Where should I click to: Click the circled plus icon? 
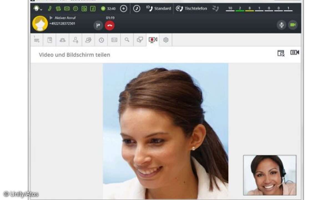123,9
